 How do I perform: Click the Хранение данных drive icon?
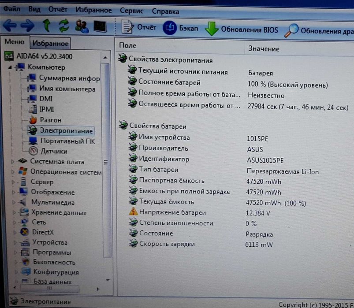click(x=24, y=212)
